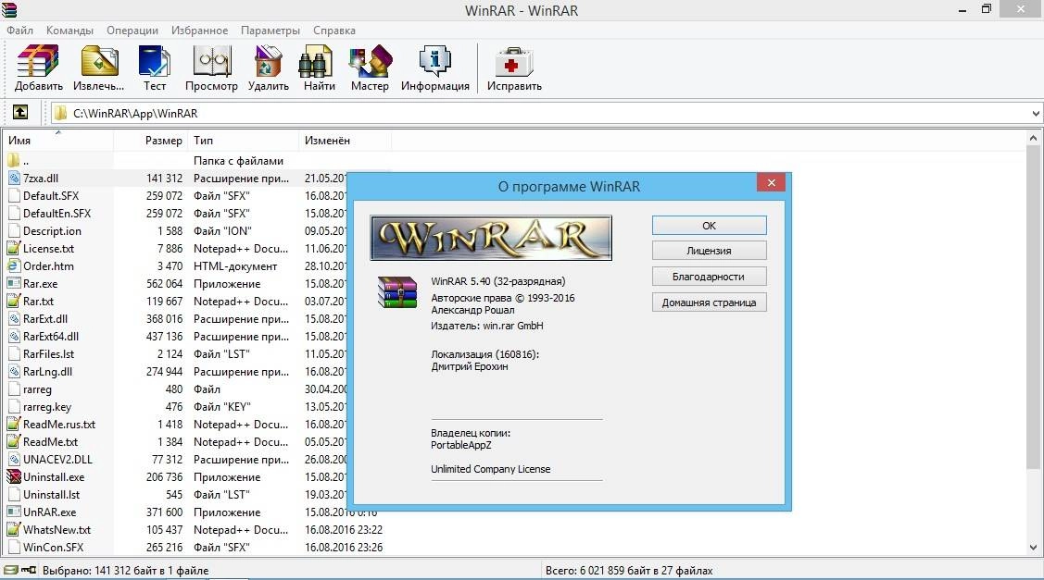Select the DefaultEn.SFX file
The image size is (1044, 580).
[x=57, y=214]
